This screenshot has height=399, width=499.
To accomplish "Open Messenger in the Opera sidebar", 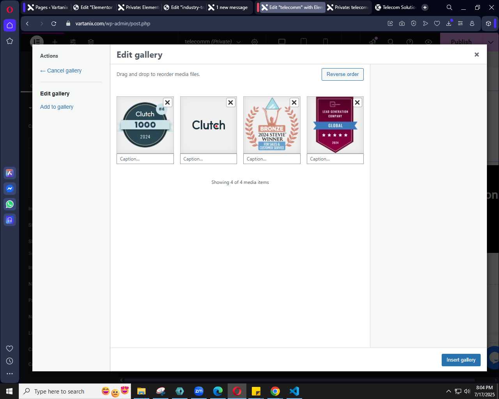I will click(x=10, y=189).
